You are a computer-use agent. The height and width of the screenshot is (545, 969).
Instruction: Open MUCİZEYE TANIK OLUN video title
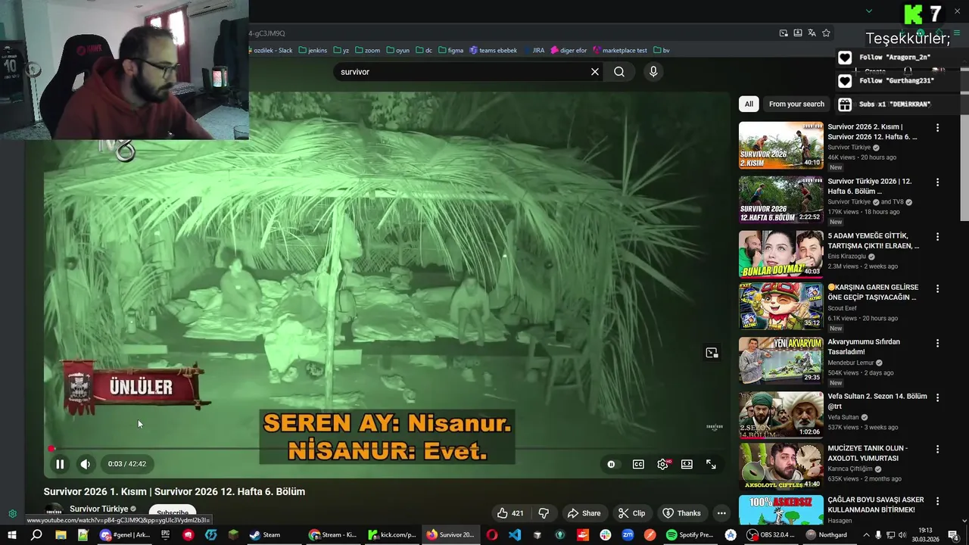[868, 453]
